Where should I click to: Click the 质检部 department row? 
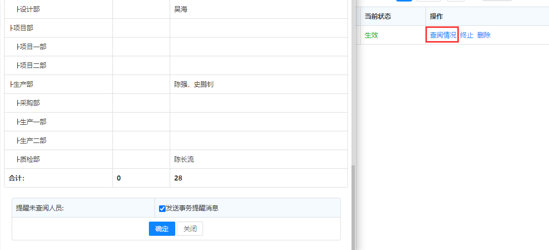(x=29, y=159)
